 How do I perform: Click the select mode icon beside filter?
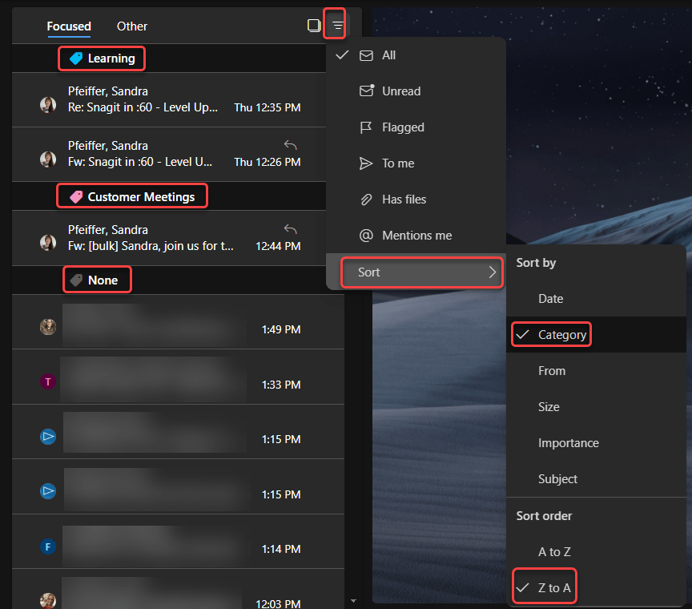click(314, 26)
